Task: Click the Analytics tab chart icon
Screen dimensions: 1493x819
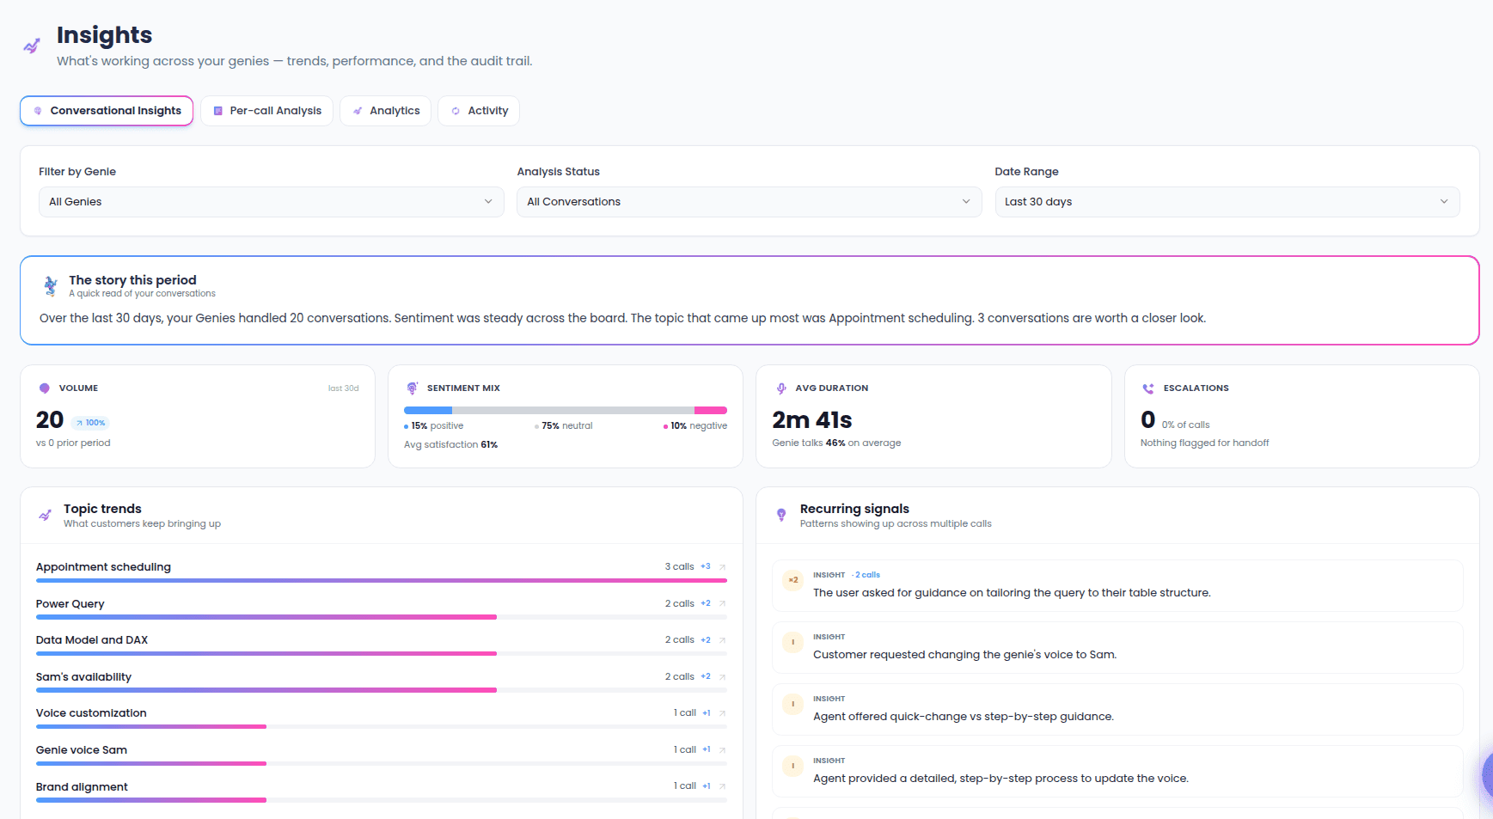Action: tap(358, 111)
